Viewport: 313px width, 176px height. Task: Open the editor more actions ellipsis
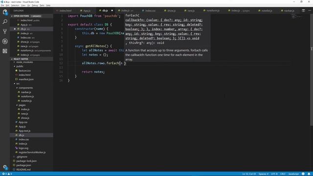(310, 11)
